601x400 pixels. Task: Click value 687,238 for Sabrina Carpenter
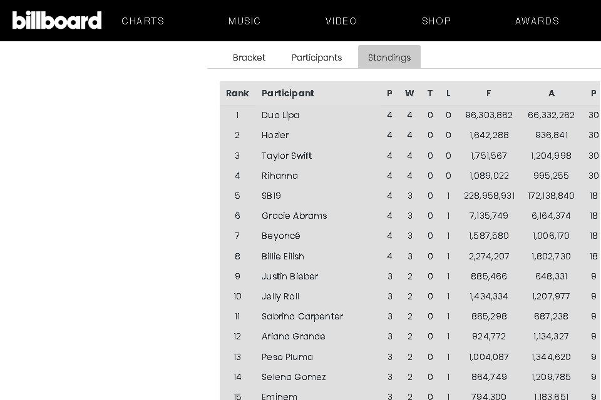(x=551, y=316)
